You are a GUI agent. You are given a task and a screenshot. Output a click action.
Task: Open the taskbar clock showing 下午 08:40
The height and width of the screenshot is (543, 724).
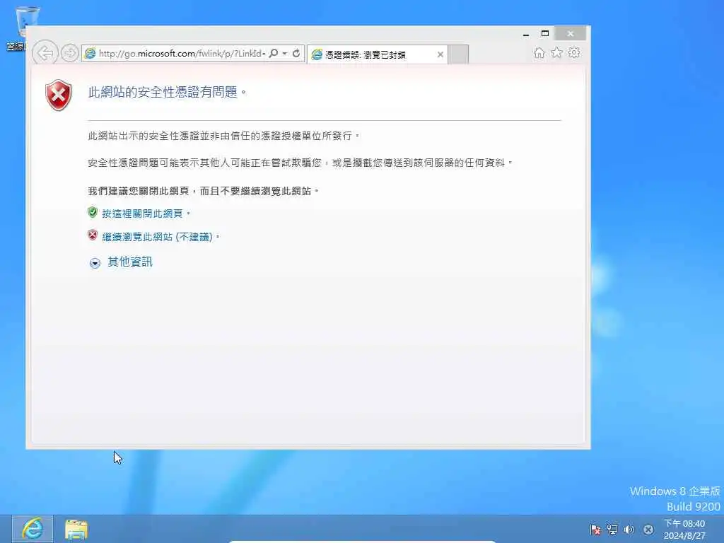point(684,530)
